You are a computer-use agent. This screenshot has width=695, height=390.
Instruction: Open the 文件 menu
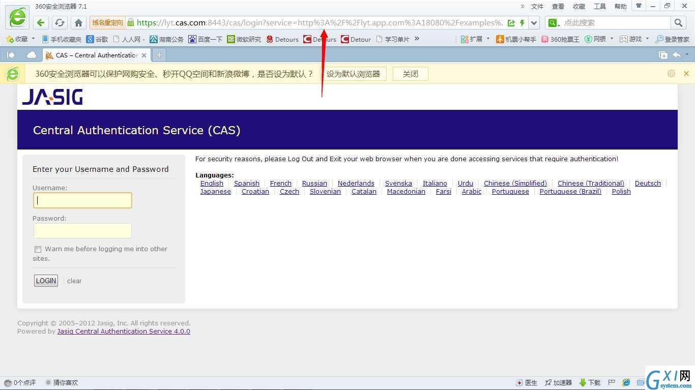pyautogui.click(x=537, y=6)
